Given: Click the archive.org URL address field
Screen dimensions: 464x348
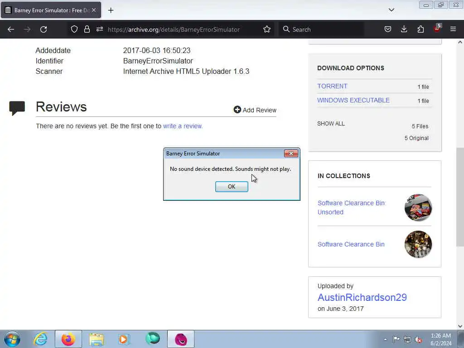Looking at the screenshot, I should (174, 29).
